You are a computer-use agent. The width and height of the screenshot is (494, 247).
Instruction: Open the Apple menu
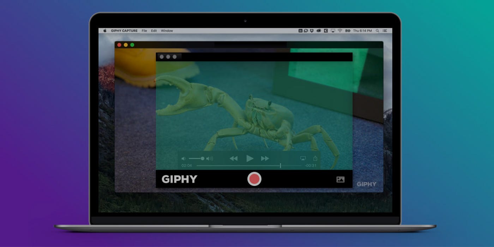105,31
